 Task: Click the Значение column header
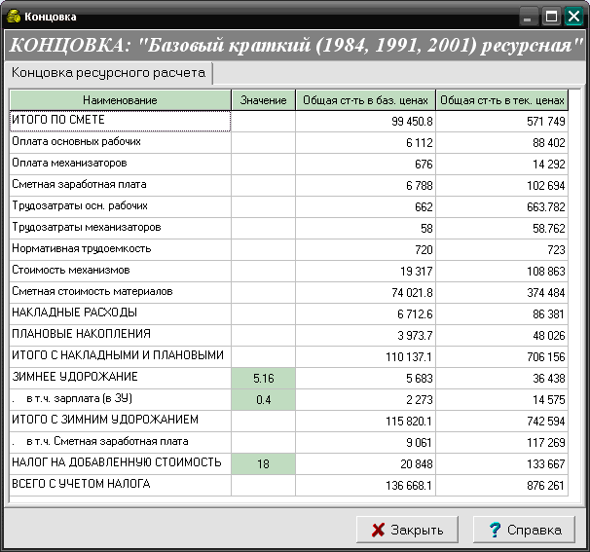pos(264,100)
